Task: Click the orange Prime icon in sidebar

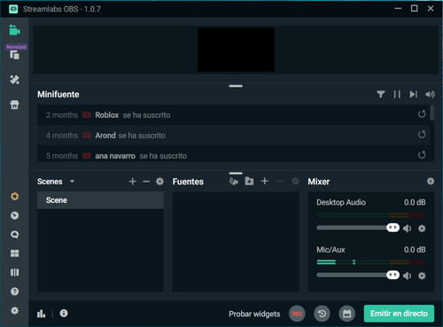Action: point(14,196)
